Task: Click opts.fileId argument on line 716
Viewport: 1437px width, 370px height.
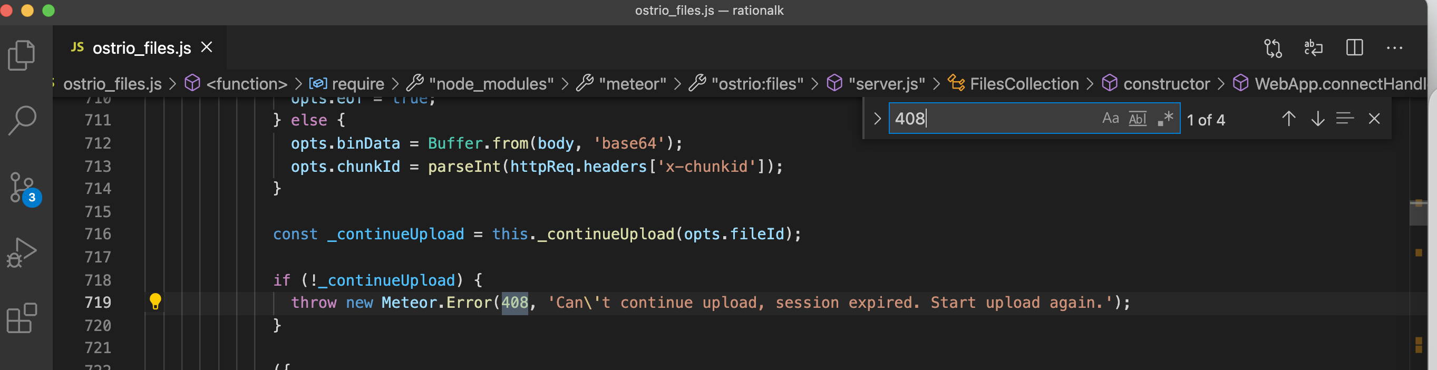Action: click(x=734, y=234)
